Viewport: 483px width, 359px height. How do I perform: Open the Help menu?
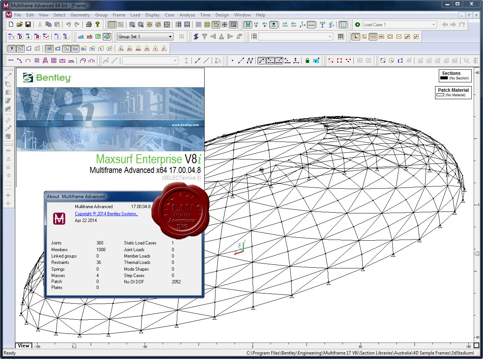[x=260, y=15]
